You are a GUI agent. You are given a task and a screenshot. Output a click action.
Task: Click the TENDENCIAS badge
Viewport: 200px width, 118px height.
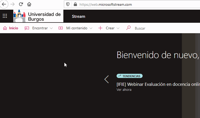[129, 76]
